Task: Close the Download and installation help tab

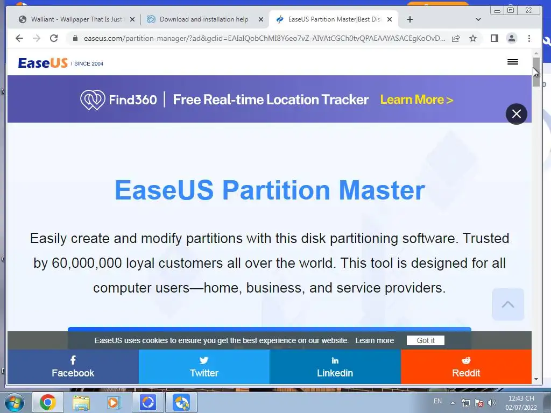Action: click(261, 20)
